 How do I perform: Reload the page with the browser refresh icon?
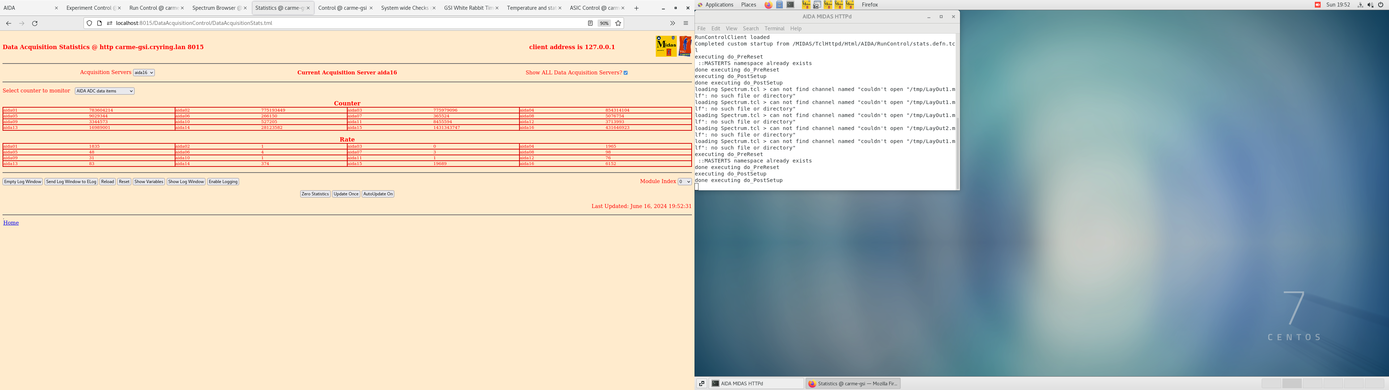point(35,23)
